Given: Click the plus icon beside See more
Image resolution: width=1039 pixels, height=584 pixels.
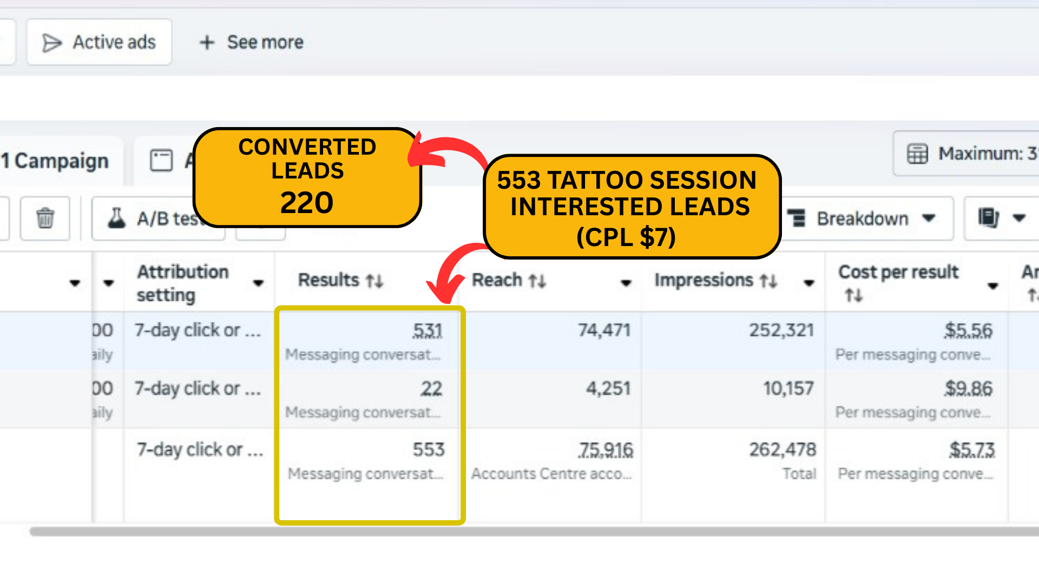Looking at the screenshot, I should [x=207, y=42].
